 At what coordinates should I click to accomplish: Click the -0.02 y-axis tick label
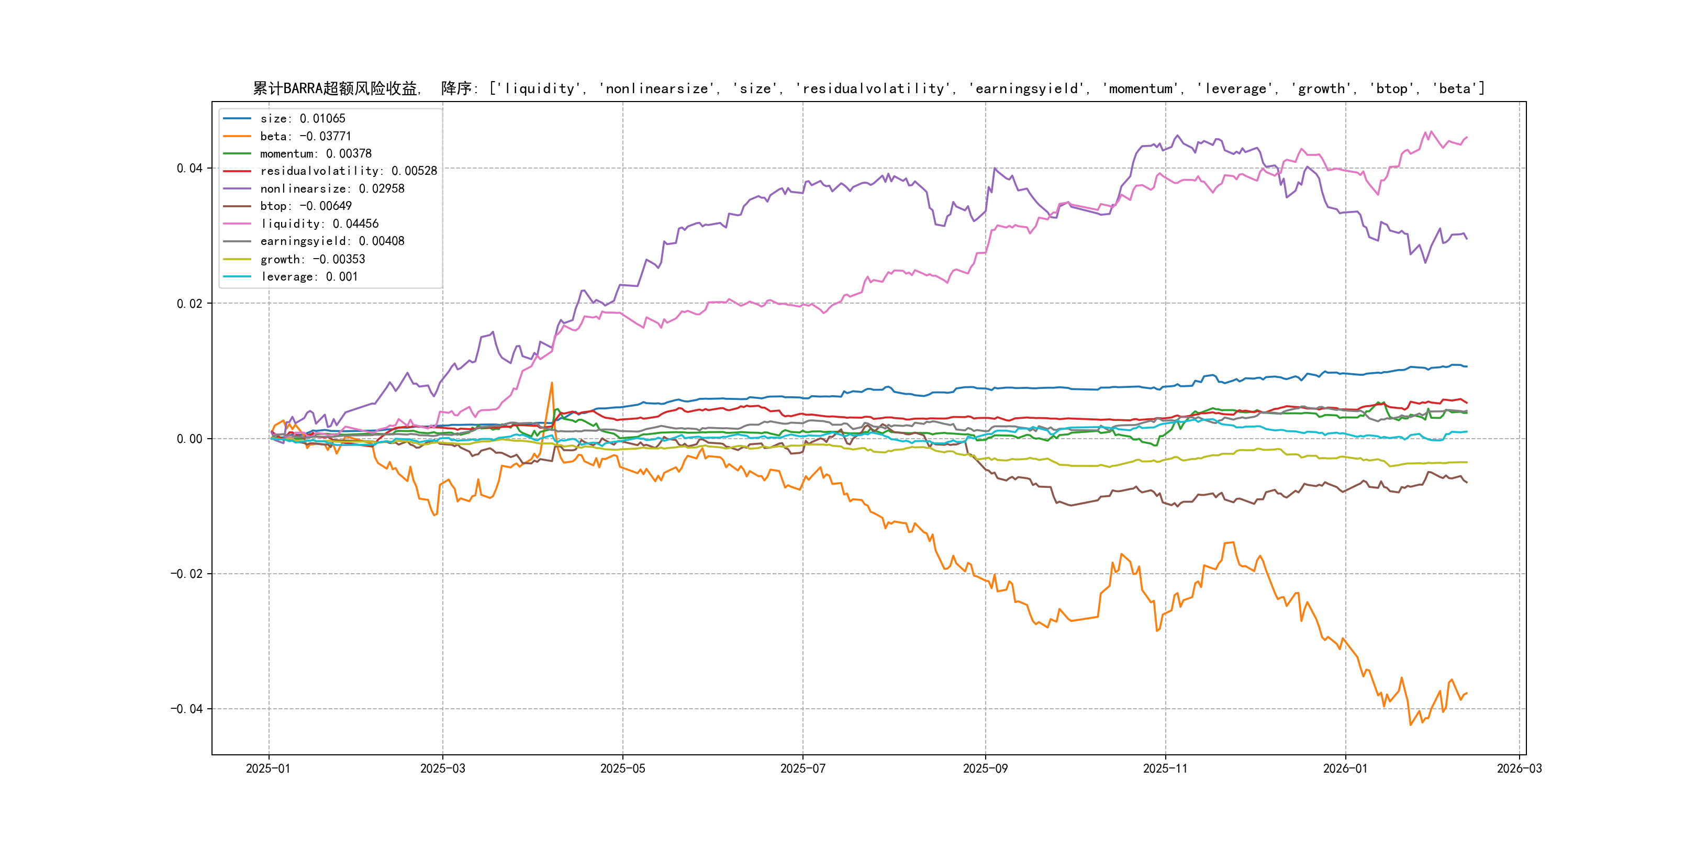[x=186, y=574]
